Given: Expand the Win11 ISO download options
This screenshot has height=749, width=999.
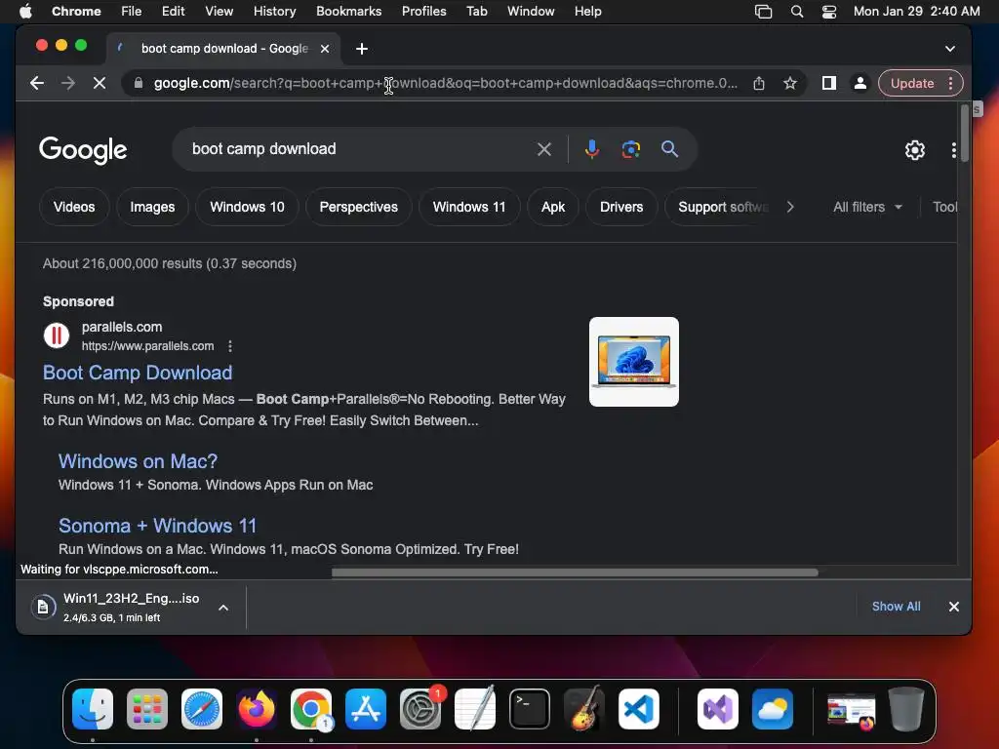Looking at the screenshot, I should coord(223,608).
